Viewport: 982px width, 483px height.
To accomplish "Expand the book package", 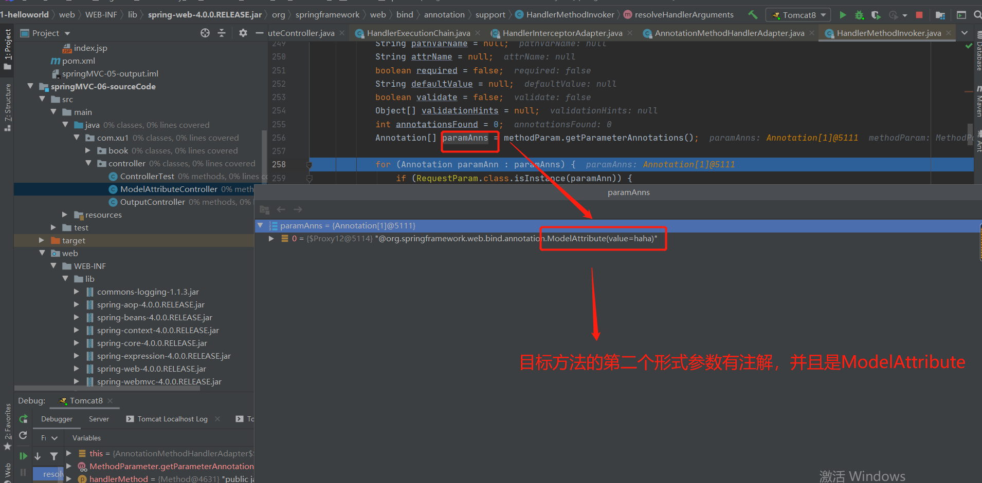I will 88,150.
